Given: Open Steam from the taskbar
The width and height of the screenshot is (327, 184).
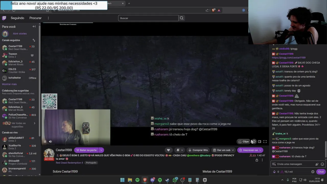Looking at the screenshot, I should point(167,180).
